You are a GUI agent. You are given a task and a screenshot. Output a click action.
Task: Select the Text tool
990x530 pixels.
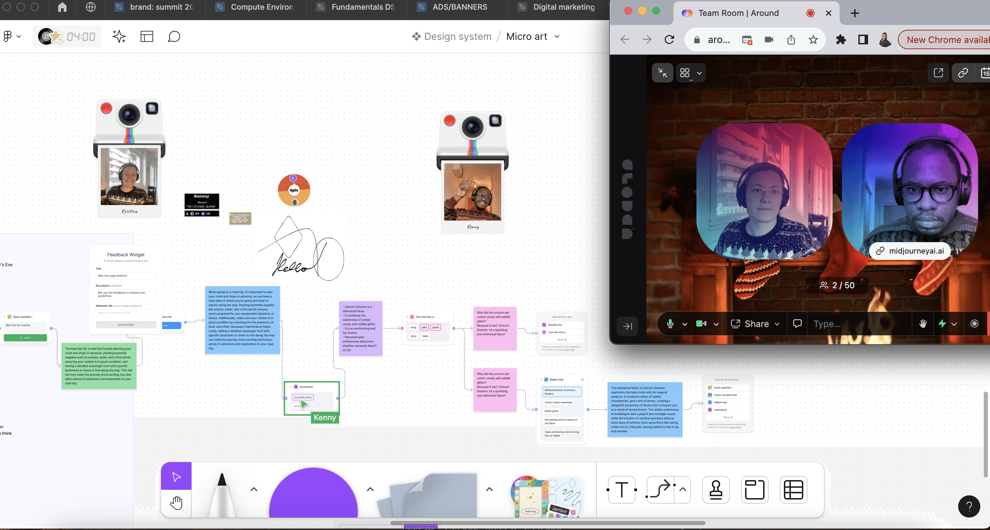click(x=621, y=490)
